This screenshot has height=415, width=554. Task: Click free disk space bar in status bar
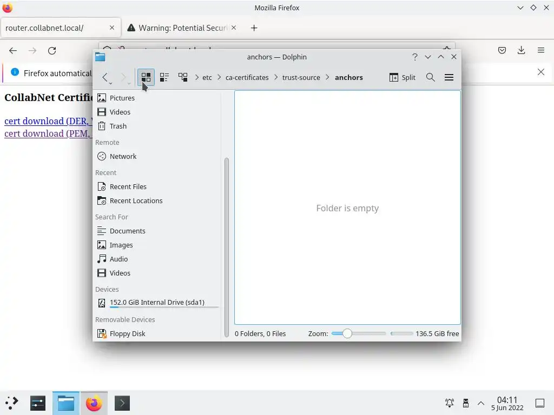(402, 333)
